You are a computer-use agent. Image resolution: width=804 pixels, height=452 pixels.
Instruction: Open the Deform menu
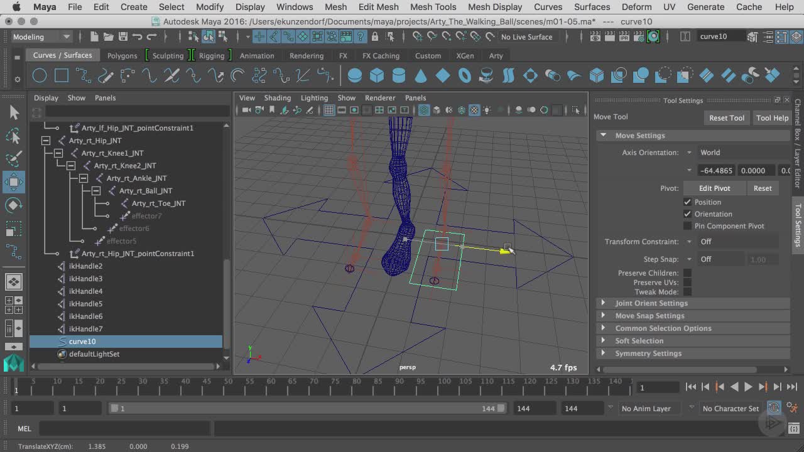[636, 7]
